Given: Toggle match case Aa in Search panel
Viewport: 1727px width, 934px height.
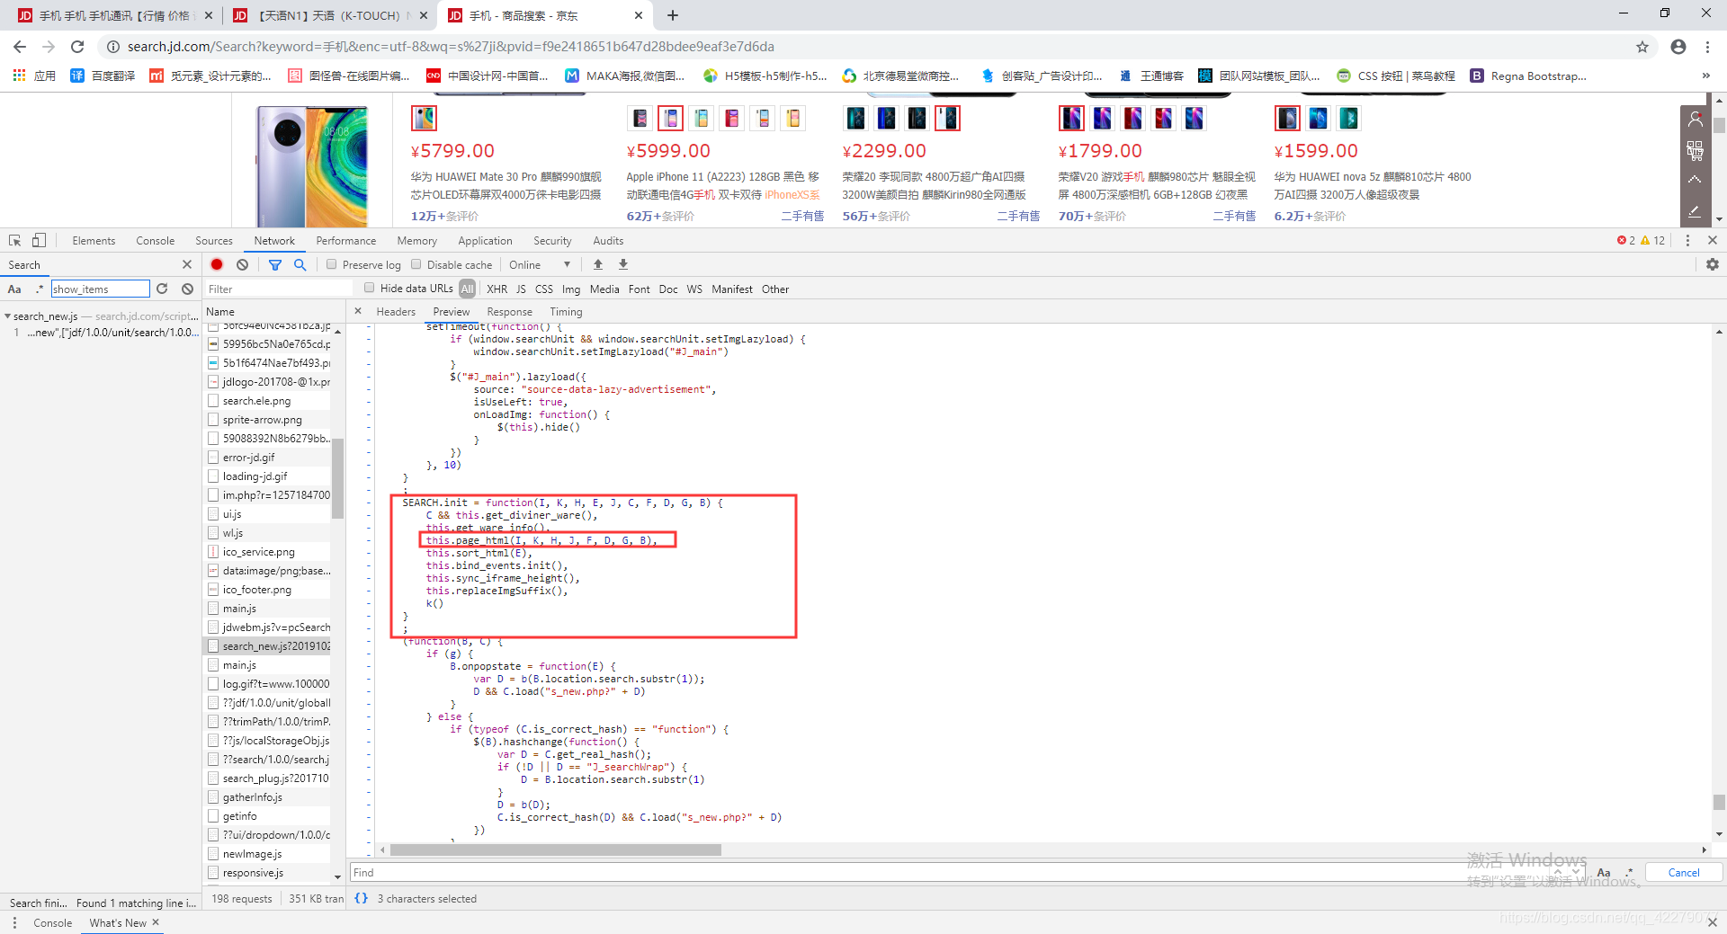Looking at the screenshot, I should pos(14,289).
